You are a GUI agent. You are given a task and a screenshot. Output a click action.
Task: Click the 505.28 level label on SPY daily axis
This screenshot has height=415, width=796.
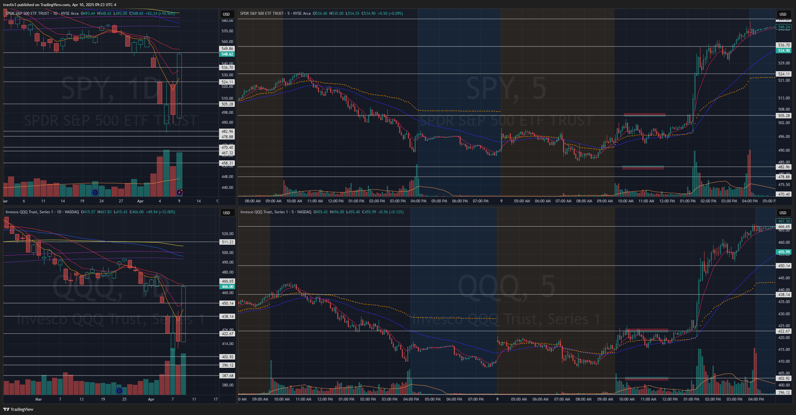pyautogui.click(x=227, y=104)
